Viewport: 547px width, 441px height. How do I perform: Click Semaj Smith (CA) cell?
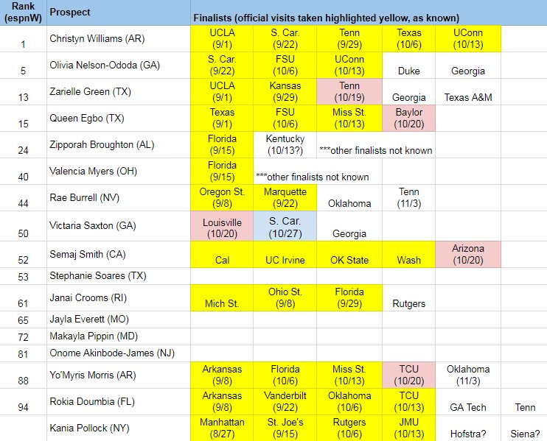click(x=119, y=254)
